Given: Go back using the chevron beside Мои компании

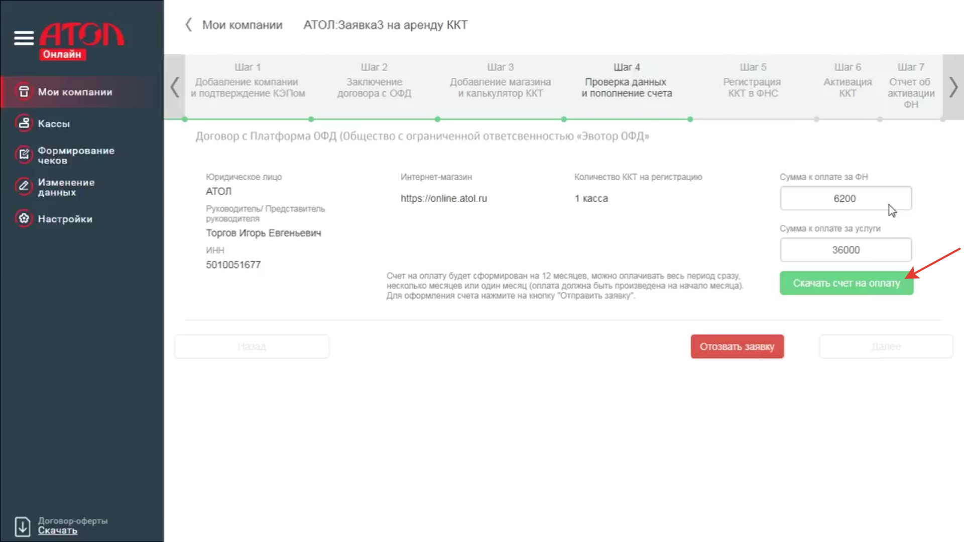Looking at the screenshot, I should [x=189, y=25].
